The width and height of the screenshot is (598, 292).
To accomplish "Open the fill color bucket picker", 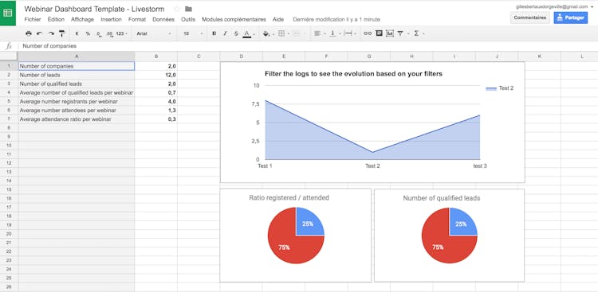I will click(x=268, y=33).
